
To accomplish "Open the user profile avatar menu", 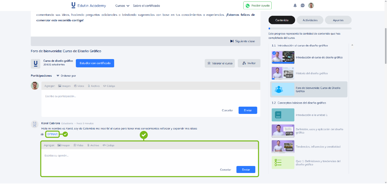I will click(311, 6).
